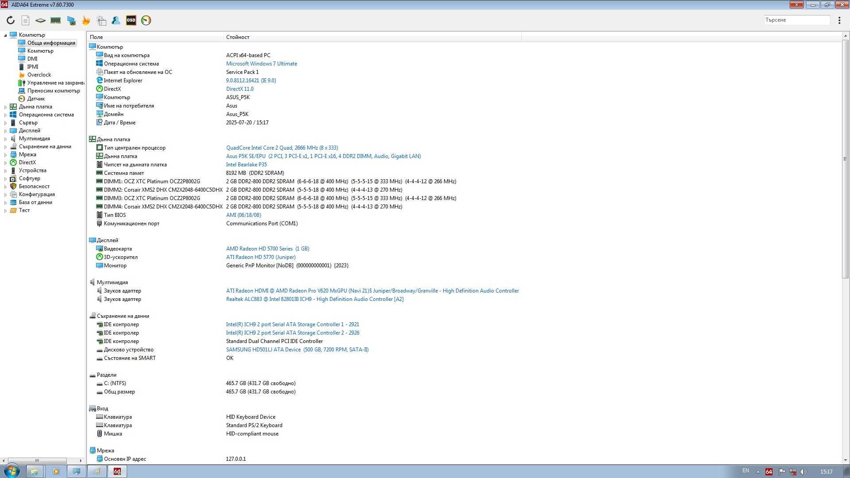Open the AMI (06/18/08) BIOS link
Viewport: 850px width, 478px height.
[x=243, y=215]
